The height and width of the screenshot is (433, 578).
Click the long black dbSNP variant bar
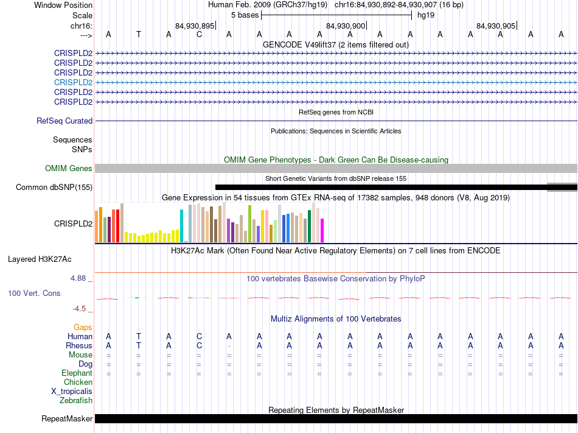tap(380, 187)
